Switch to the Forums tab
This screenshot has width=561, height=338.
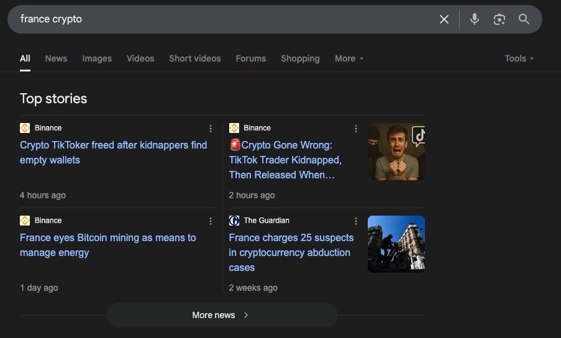(251, 58)
